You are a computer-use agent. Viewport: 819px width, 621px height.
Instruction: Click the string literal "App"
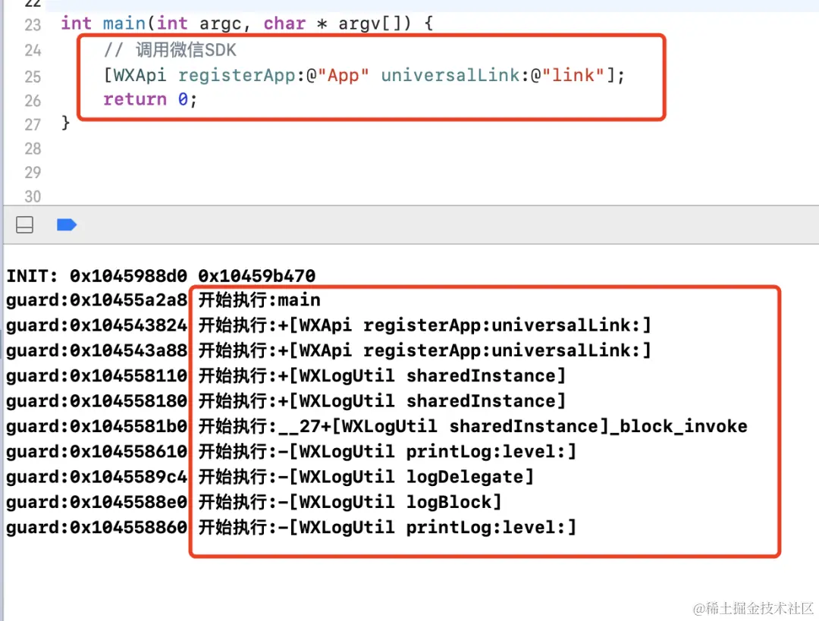tap(343, 75)
